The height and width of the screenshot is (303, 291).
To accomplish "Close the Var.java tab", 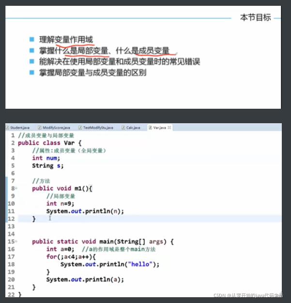I will pyautogui.click(x=169, y=128).
